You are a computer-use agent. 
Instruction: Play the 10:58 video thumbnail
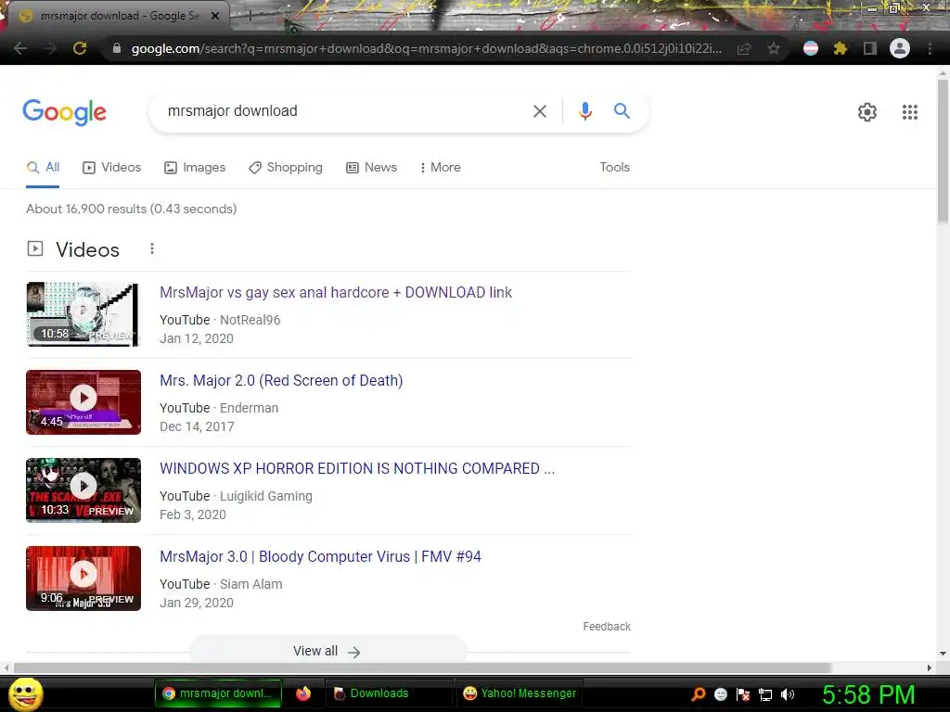(83, 314)
